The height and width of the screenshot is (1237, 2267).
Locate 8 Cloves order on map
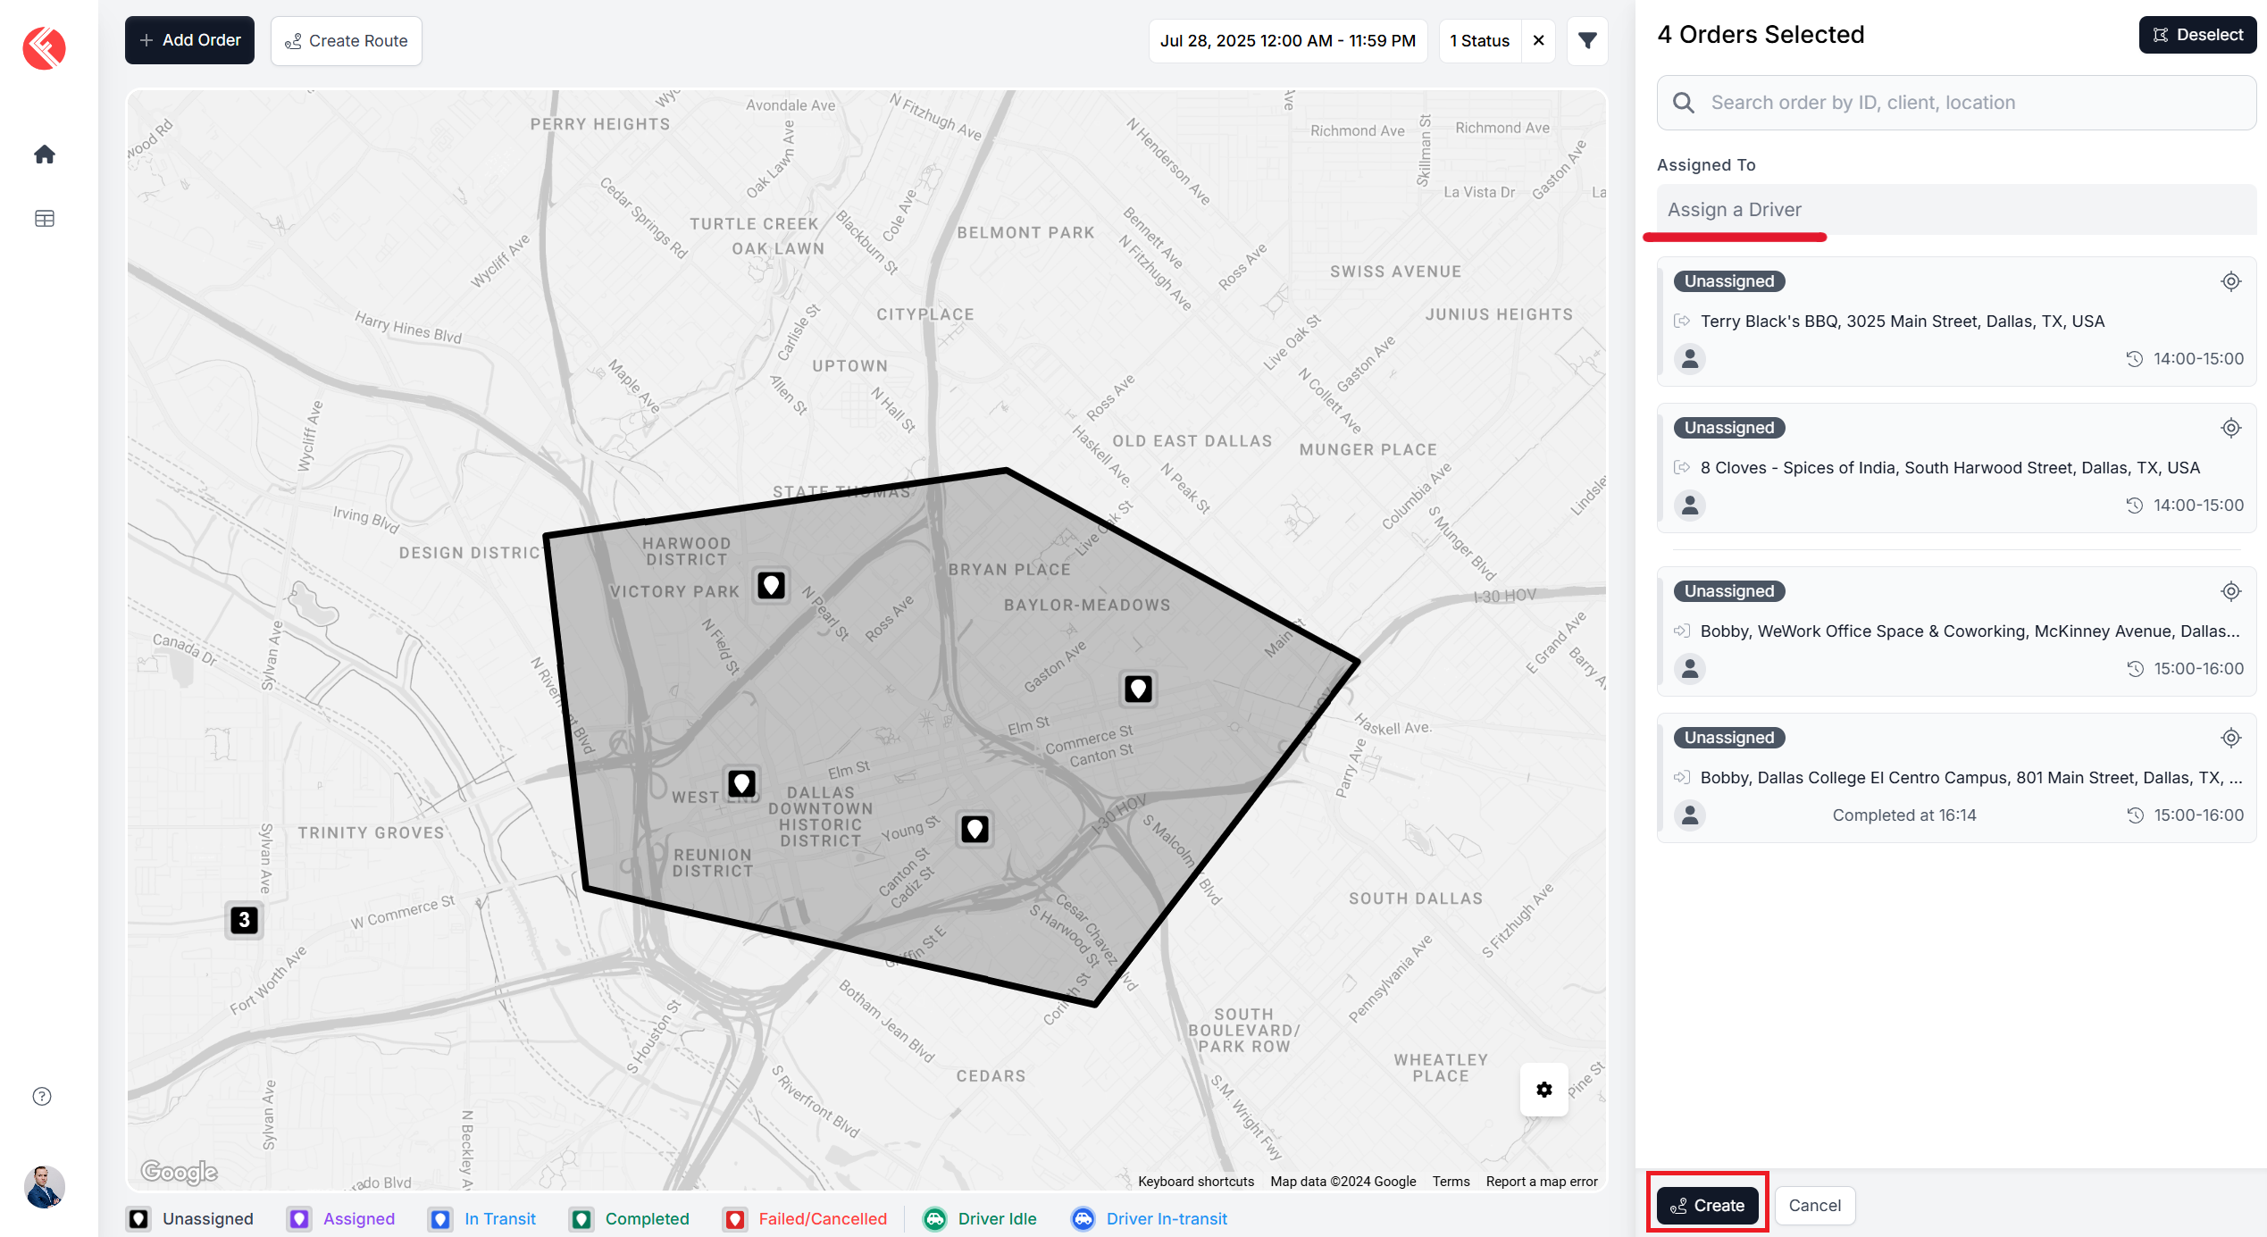[2230, 428]
